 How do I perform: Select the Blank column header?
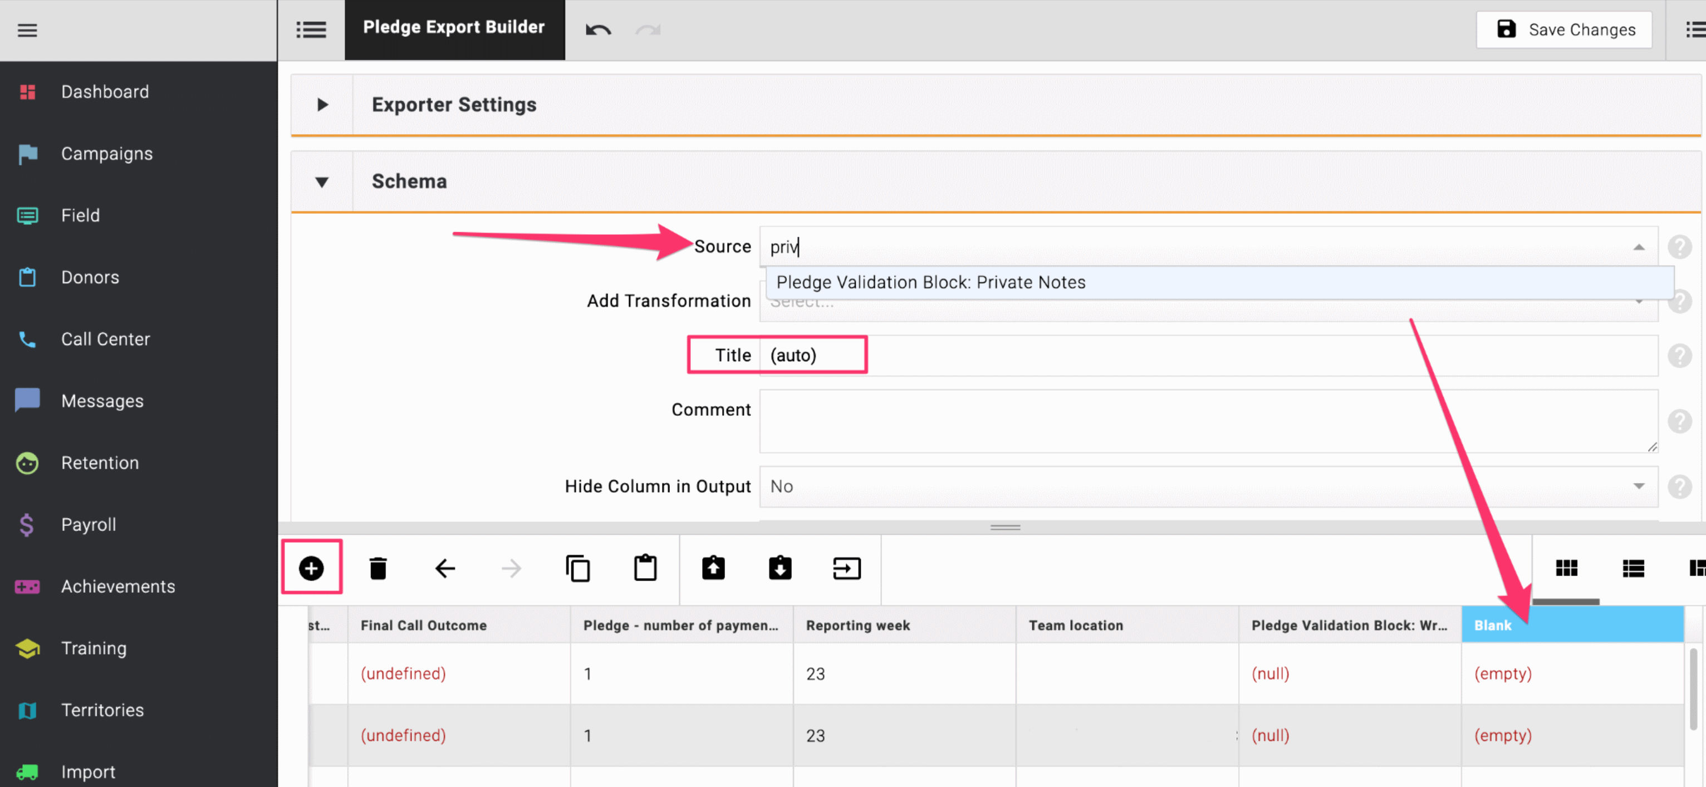[1573, 625]
